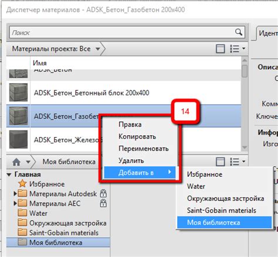Open the dropdown arrow next to home icon

(x=28, y=162)
